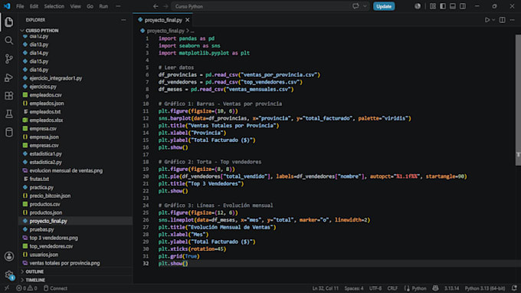
Task: Click the Run Python File play button
Action: coord(487,20)
